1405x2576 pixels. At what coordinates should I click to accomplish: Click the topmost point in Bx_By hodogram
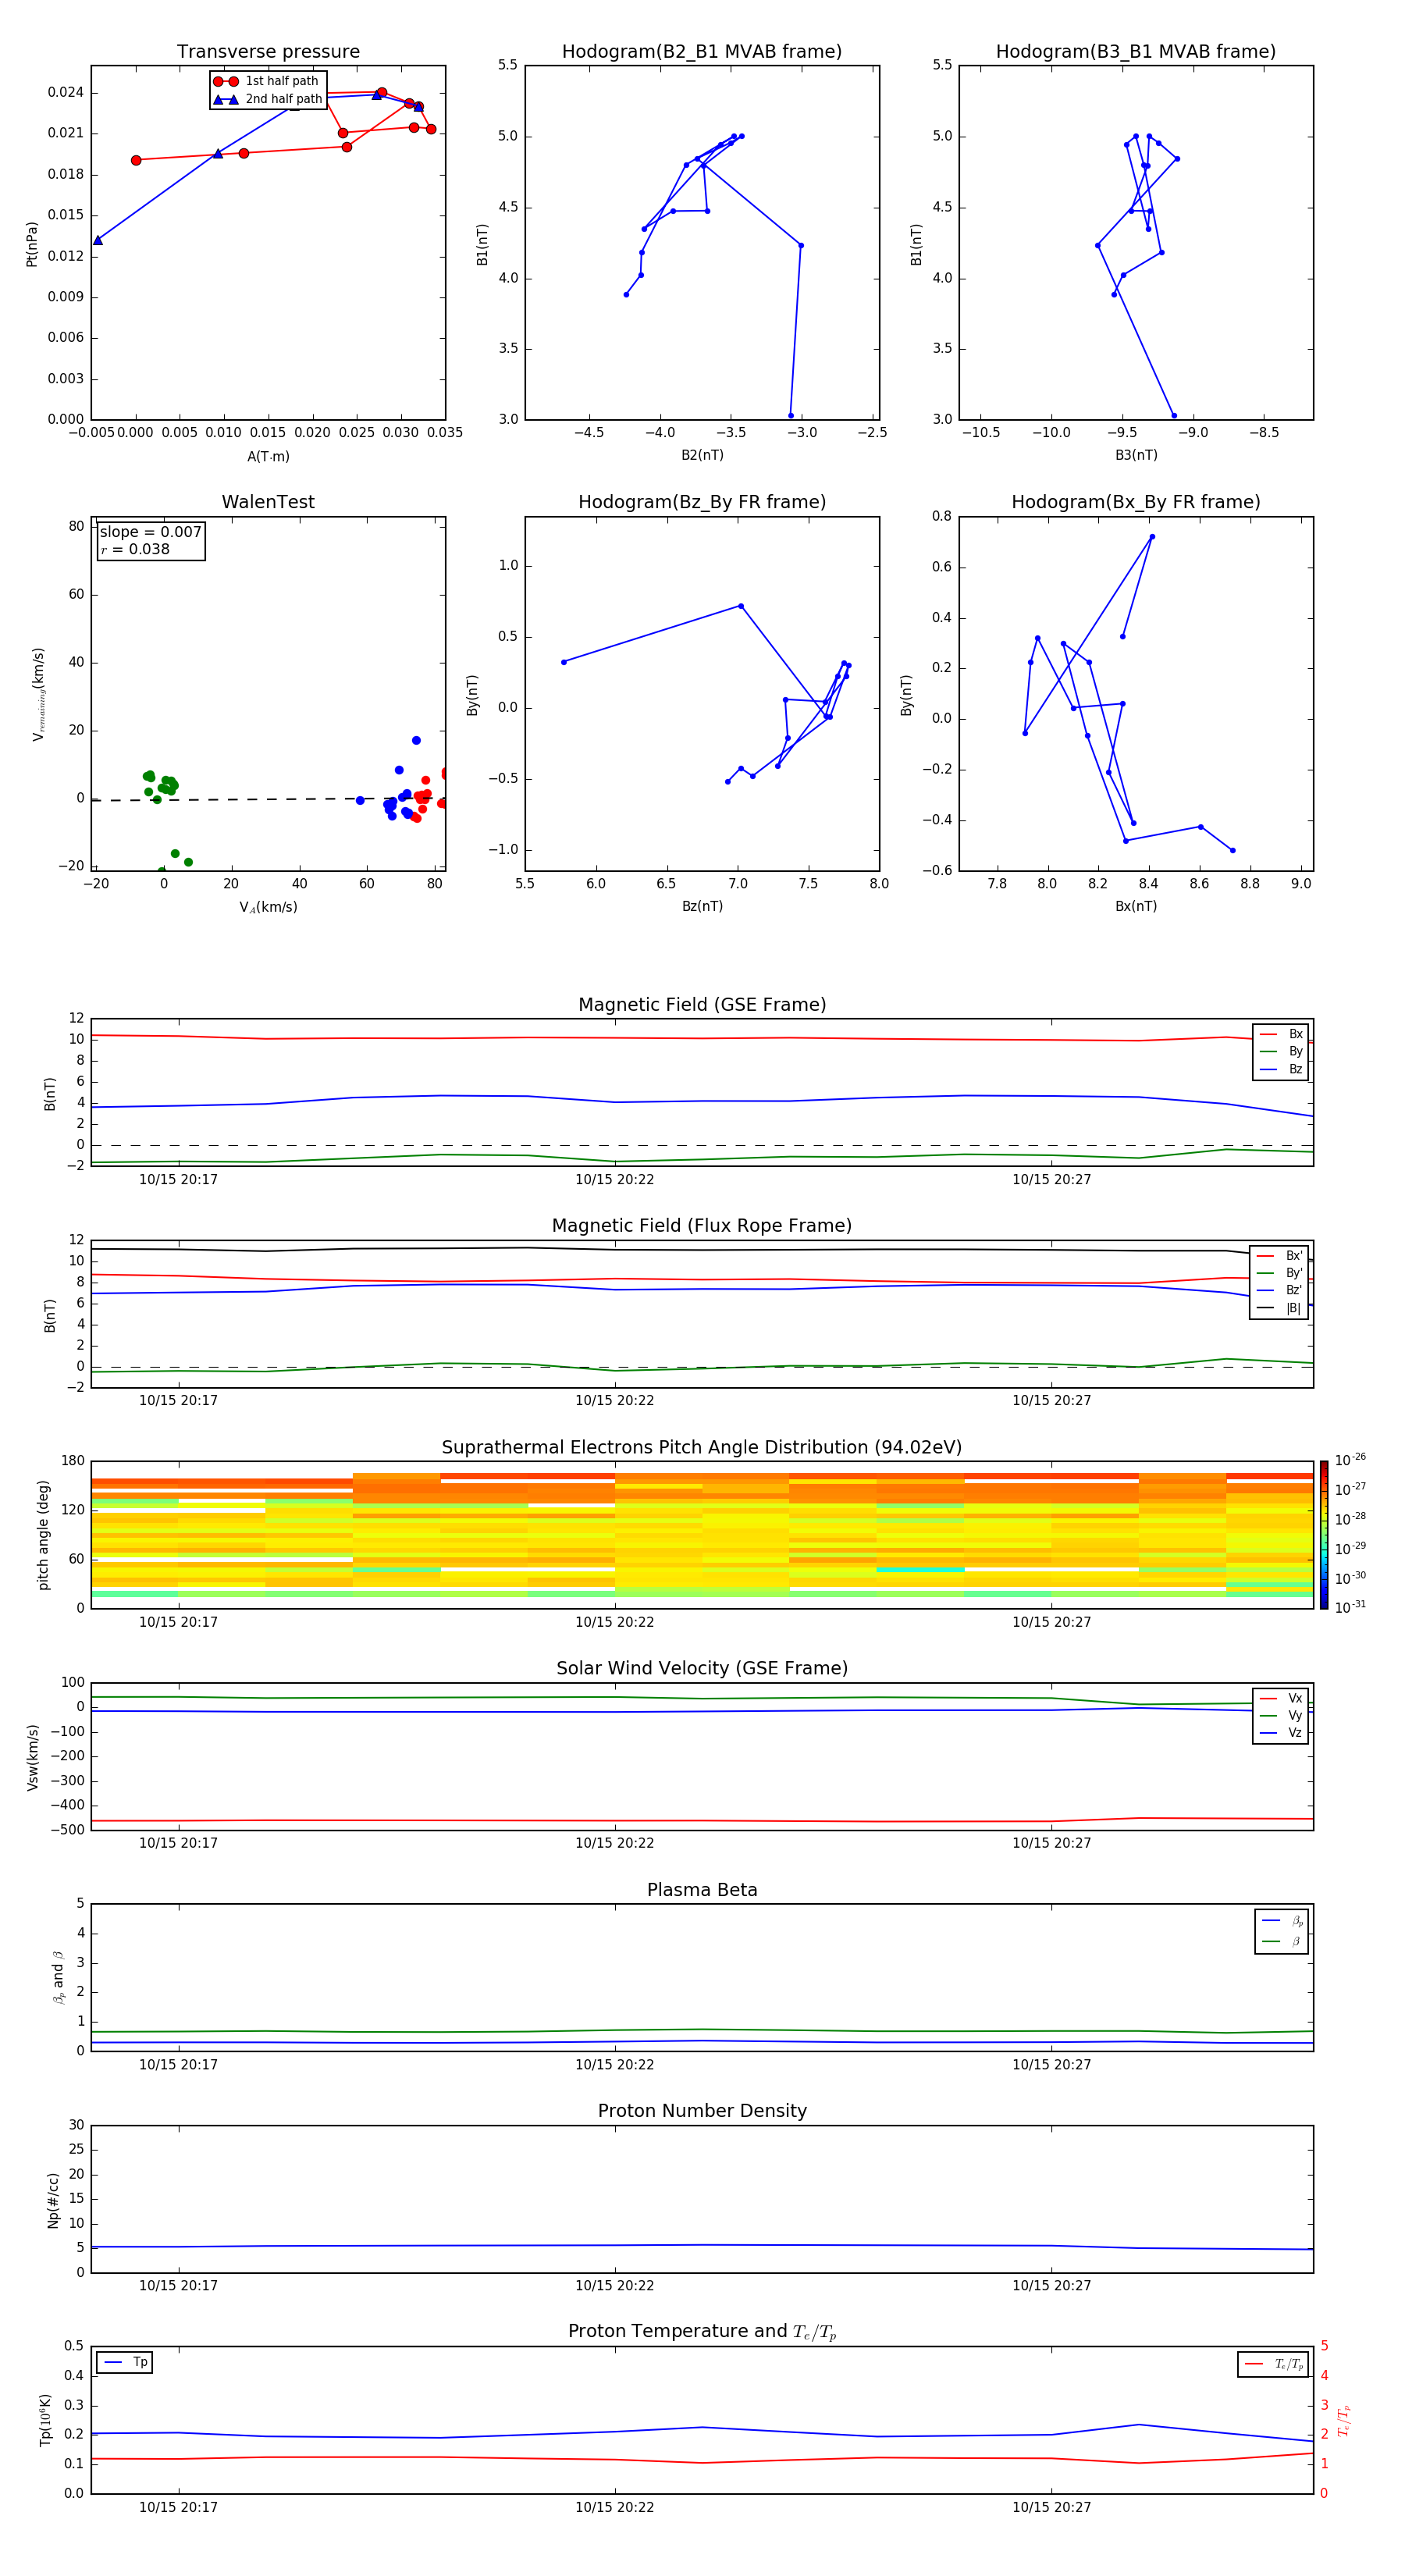(x=1152, y=537)
